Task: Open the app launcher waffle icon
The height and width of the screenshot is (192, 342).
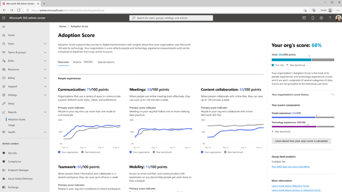Action: [4, 18]
